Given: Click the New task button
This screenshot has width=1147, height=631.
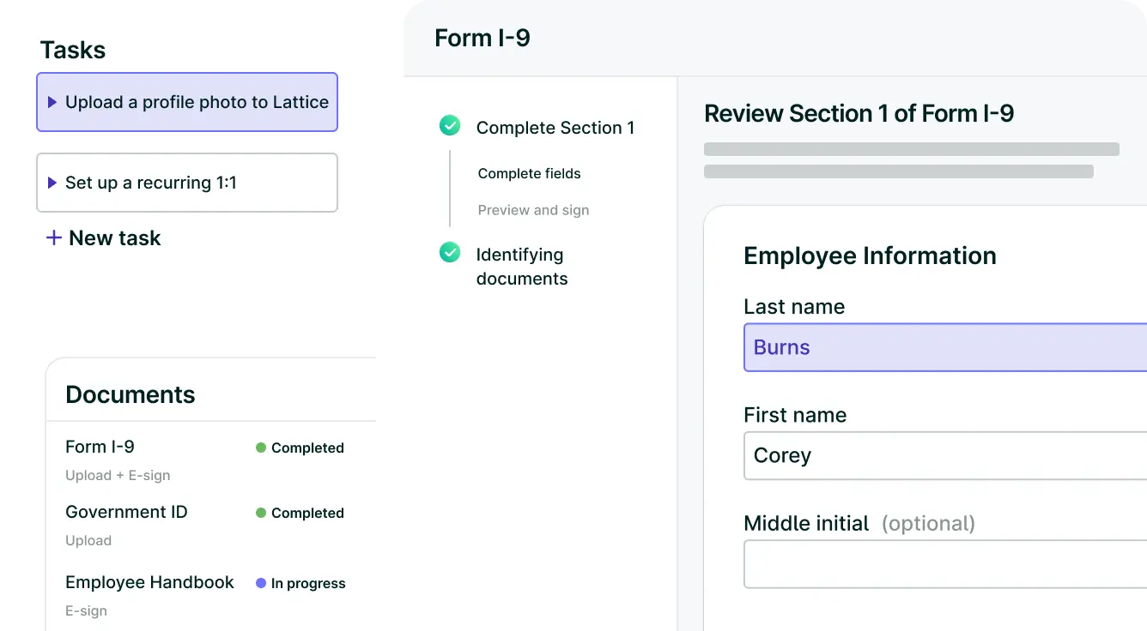Looking at the screenshot, I should [114, 238].
